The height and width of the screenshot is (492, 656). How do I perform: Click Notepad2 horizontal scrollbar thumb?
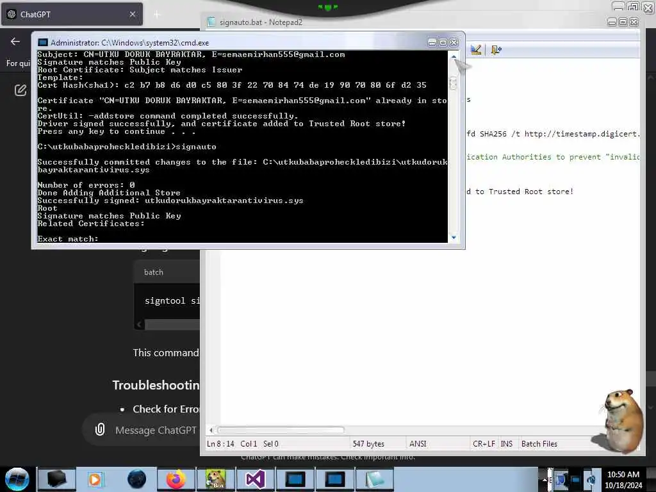281,430
